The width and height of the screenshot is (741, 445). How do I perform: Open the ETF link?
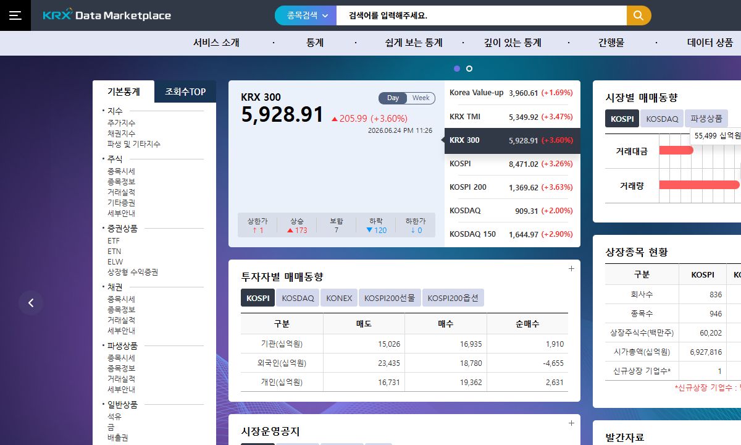pyautogui.click(x=114, y=240)
